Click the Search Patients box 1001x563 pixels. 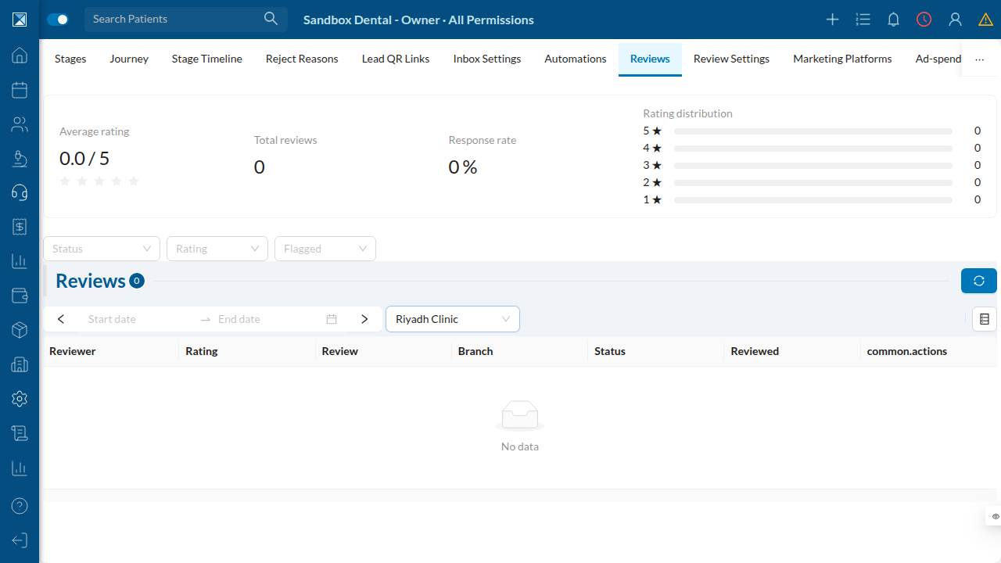coord(186,20)
